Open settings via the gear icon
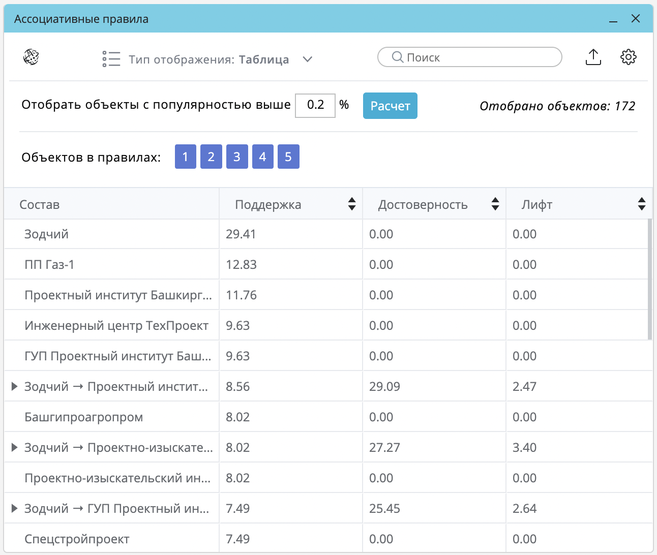657x555 pixels. coord(629,57)
